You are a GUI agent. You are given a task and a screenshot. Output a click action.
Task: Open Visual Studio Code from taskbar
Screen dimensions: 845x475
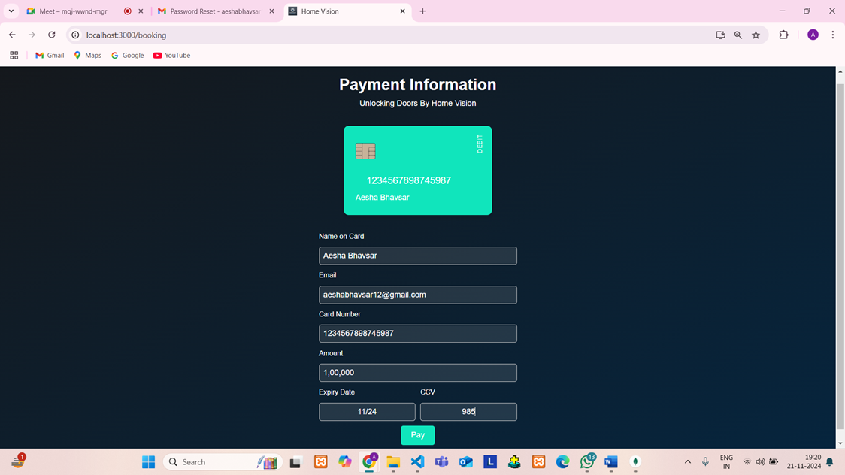(417, 462)
